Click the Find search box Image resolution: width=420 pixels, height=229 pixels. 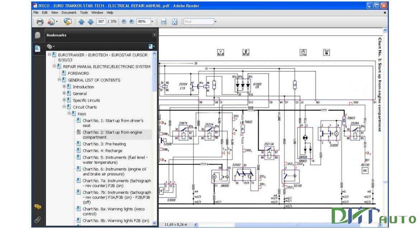coord(199,22)
